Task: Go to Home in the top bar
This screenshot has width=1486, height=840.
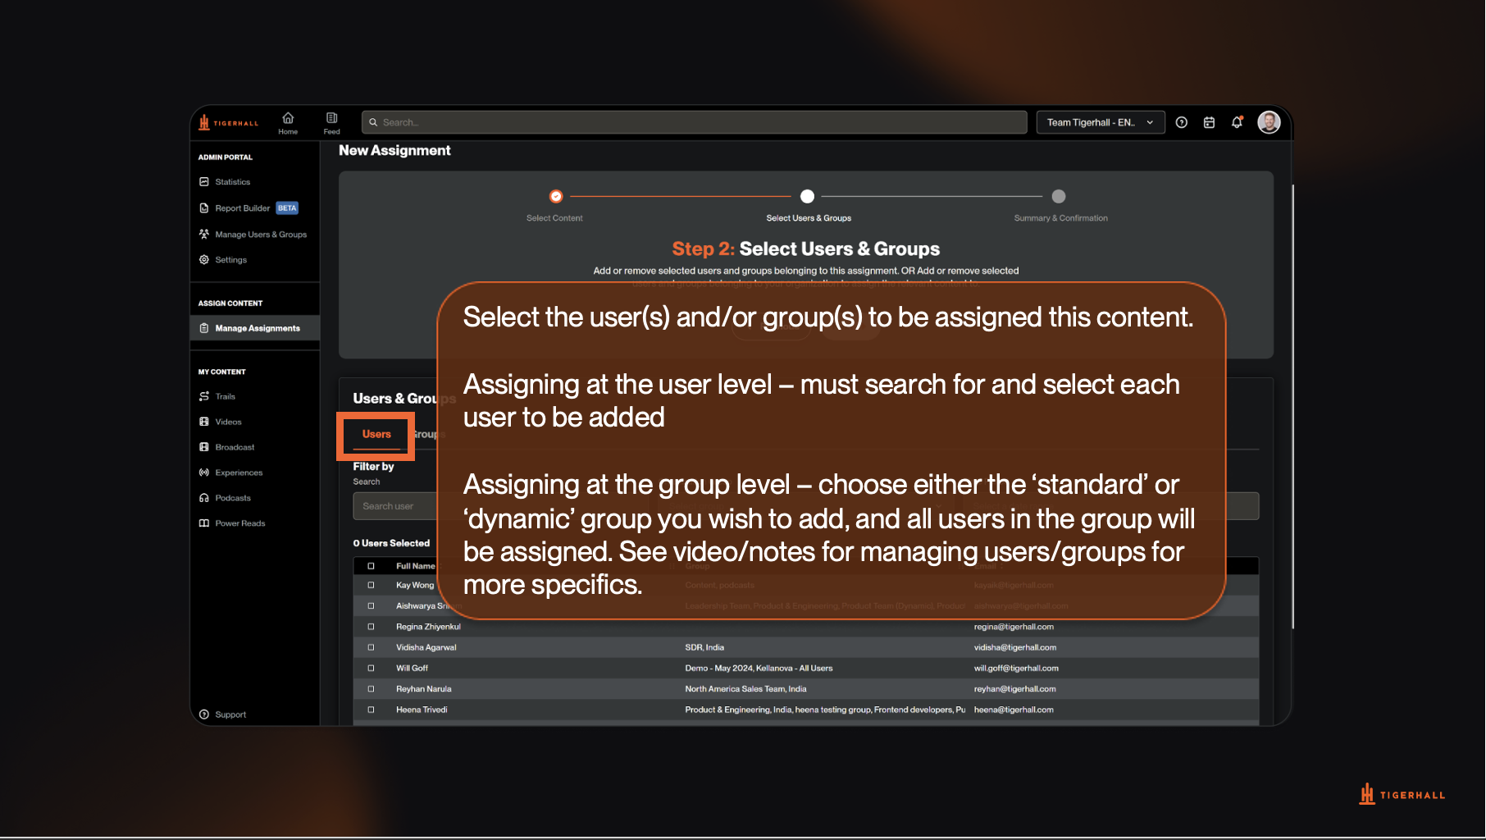Action: [x=288, y=123]
